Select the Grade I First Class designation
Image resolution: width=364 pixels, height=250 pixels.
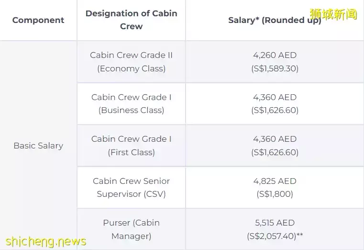131,146
